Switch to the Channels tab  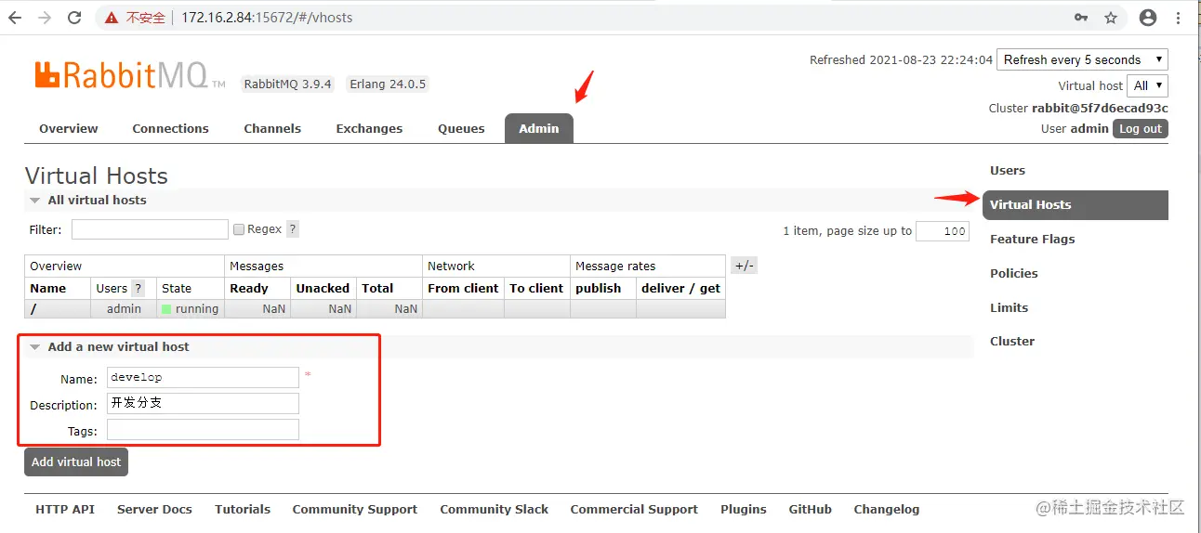(272, 129)
